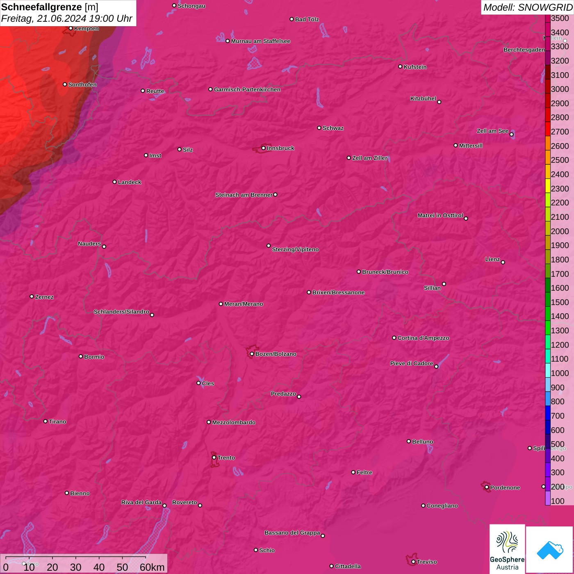This screenshot has width=574, height=574.
Task: Click the 1000 m cyan legend swatch
Action: [547, 370]
